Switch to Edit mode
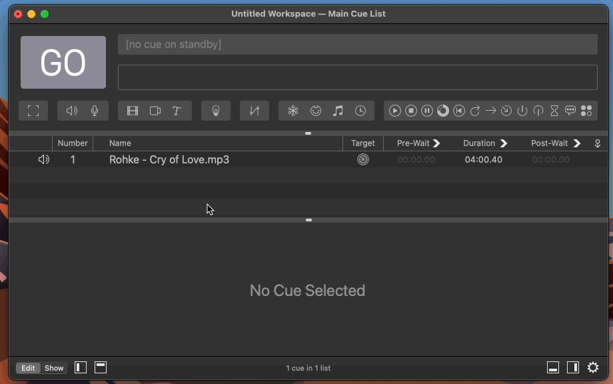Viewport: 613px width, 384px height. [28, 368]
